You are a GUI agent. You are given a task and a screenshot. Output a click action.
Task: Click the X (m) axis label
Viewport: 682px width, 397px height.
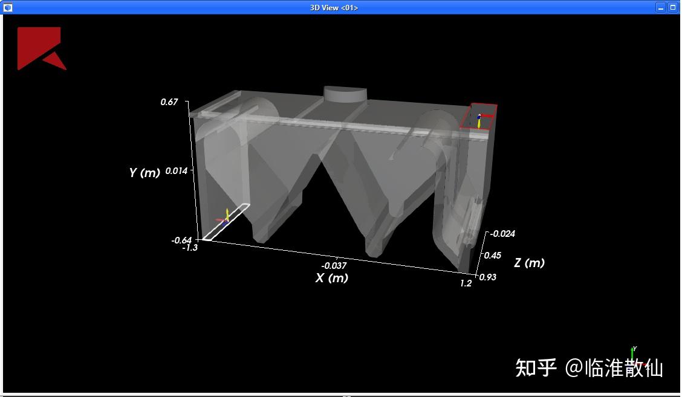(332, 277)
